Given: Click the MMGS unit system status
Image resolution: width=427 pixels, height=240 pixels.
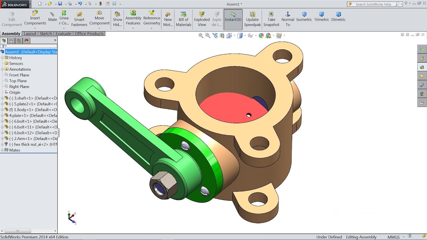Looking at the screenshot, I should (394, 237).
